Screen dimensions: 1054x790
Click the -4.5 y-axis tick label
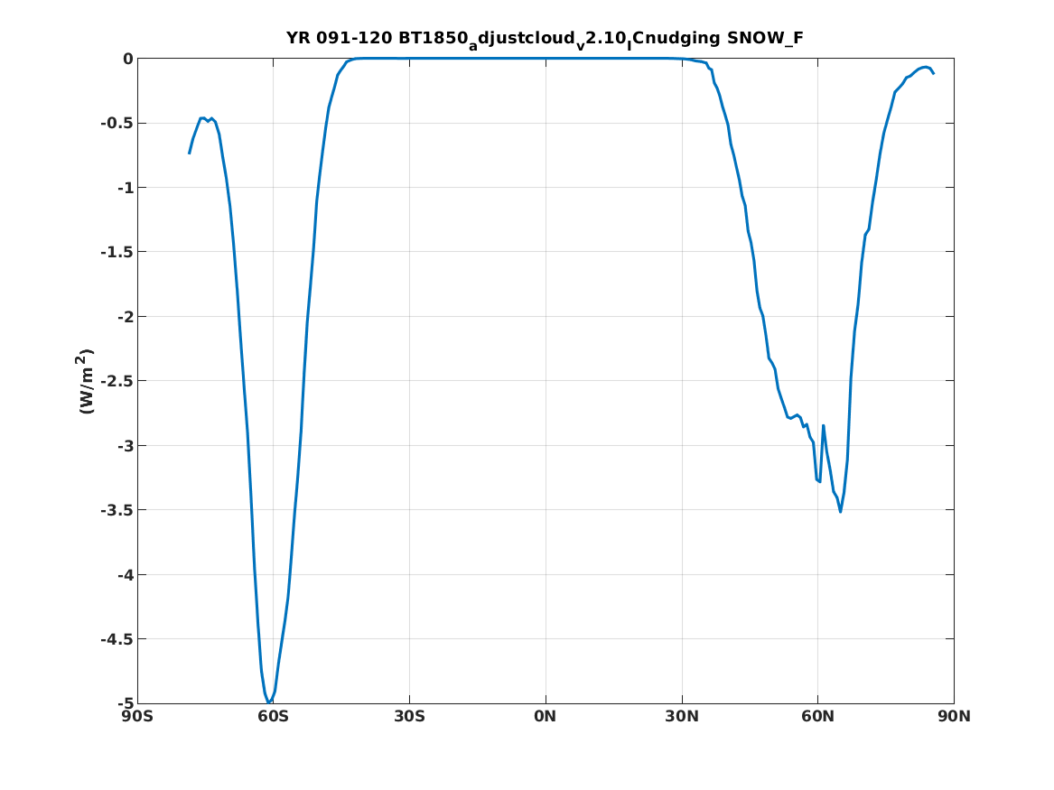pyautogui.click(x=117, y=639)
